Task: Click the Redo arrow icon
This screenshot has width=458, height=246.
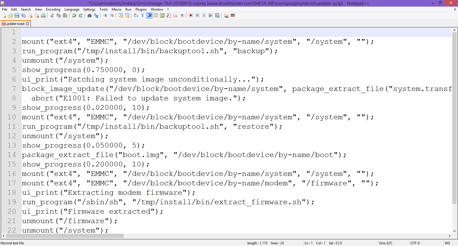Action: (x=81, y=15)
